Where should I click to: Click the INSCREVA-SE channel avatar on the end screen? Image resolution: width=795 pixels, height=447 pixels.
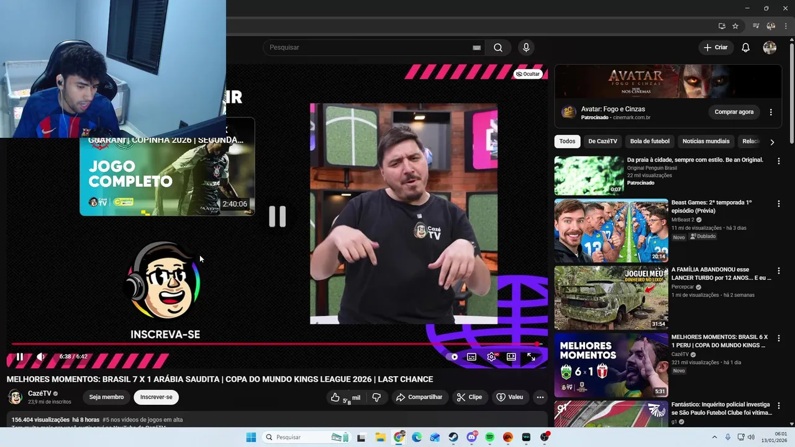(165, 281)
